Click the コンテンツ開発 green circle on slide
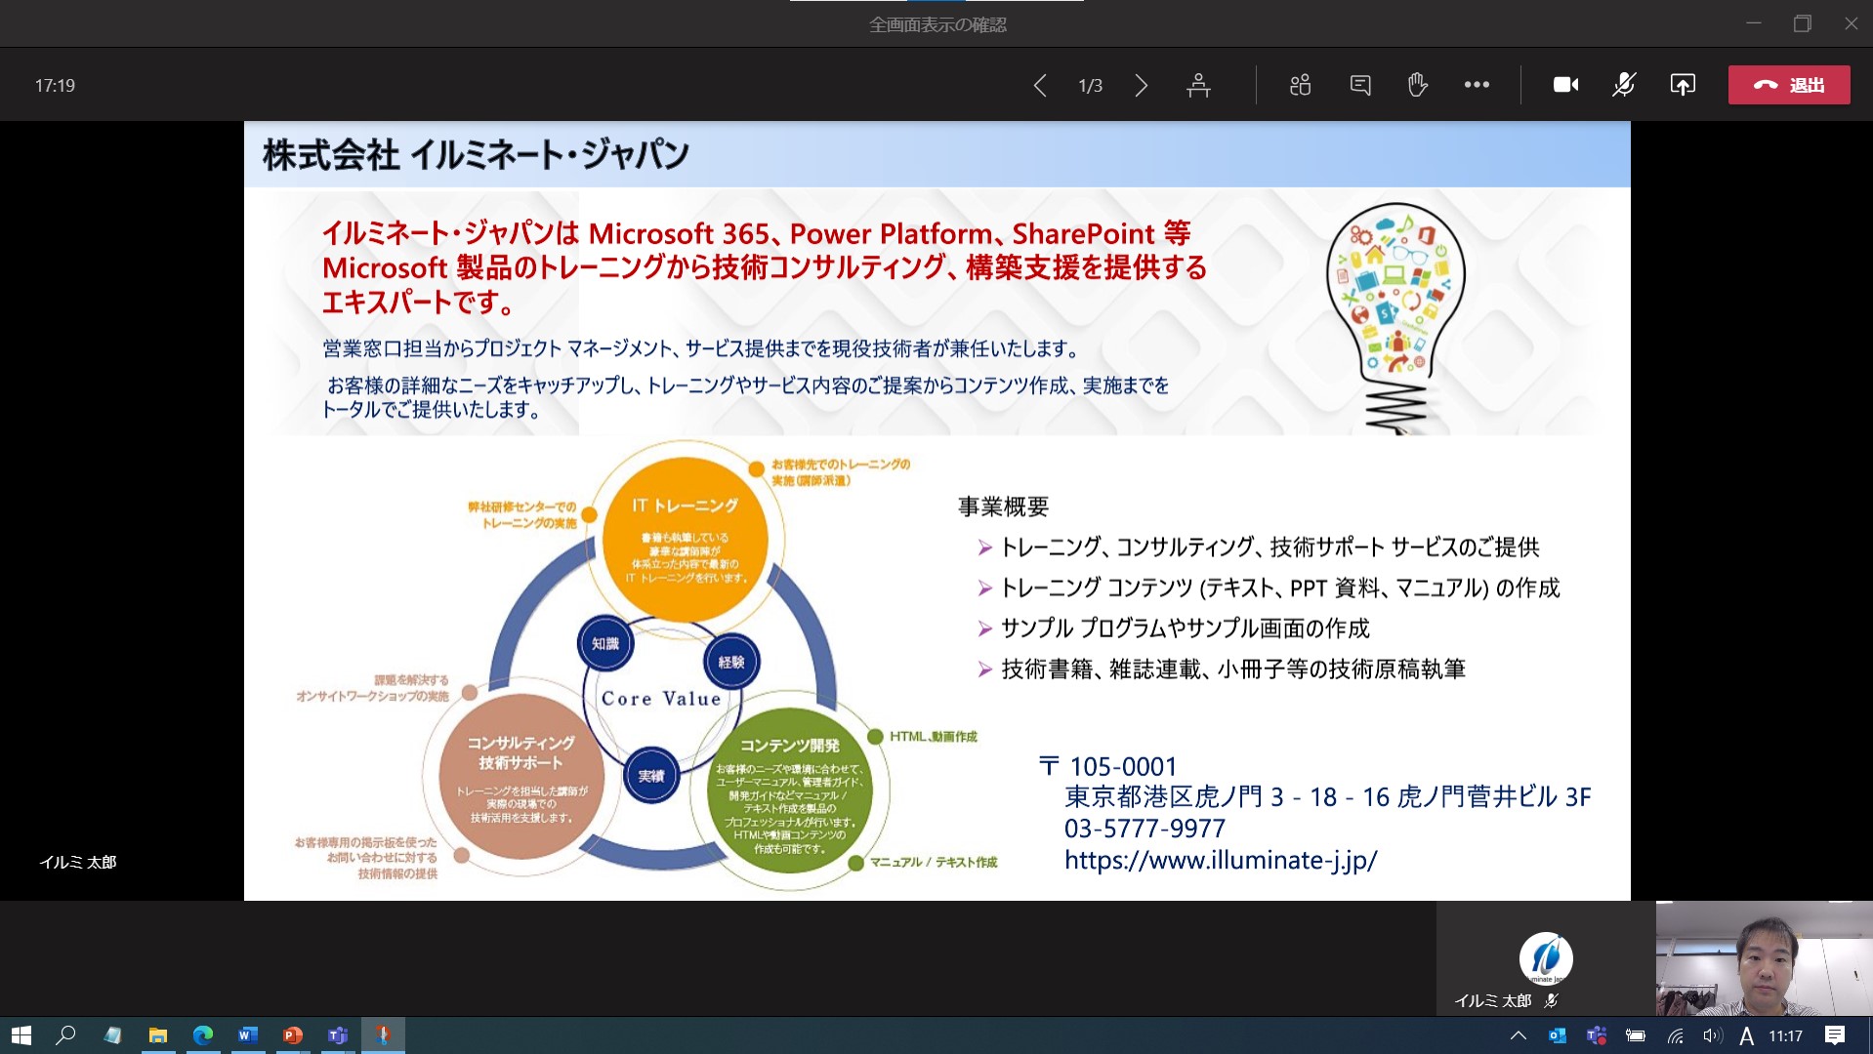This screenshot has width=1873, height=1054. (x=790, y=792)
